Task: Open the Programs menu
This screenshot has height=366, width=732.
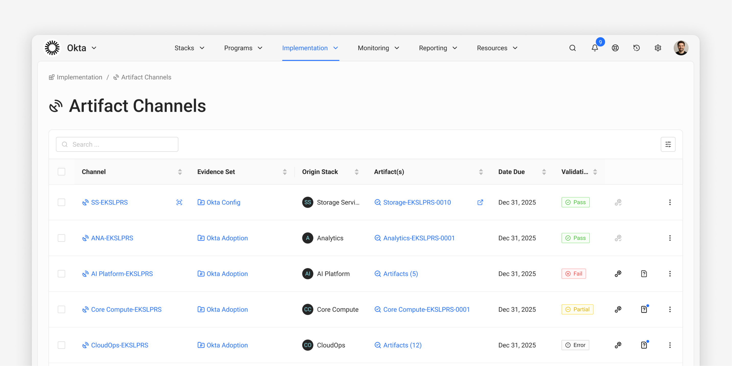Action: click(243, 48)
